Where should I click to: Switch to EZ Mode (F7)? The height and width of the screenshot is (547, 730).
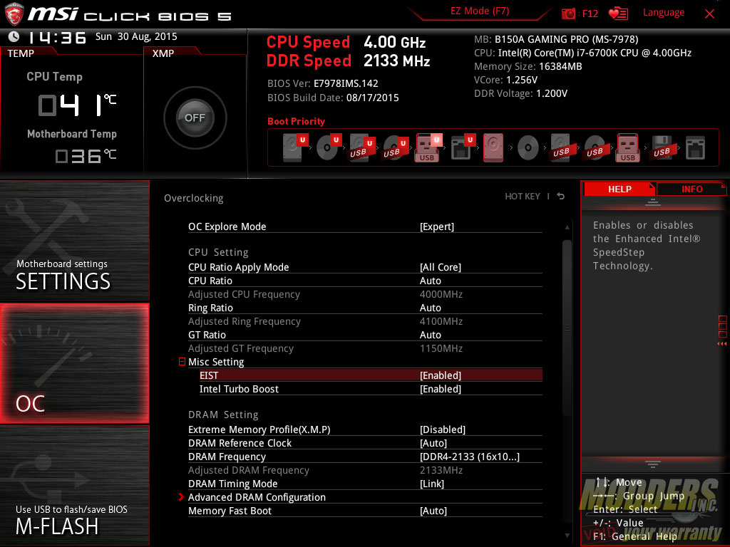tap(480, 11)
